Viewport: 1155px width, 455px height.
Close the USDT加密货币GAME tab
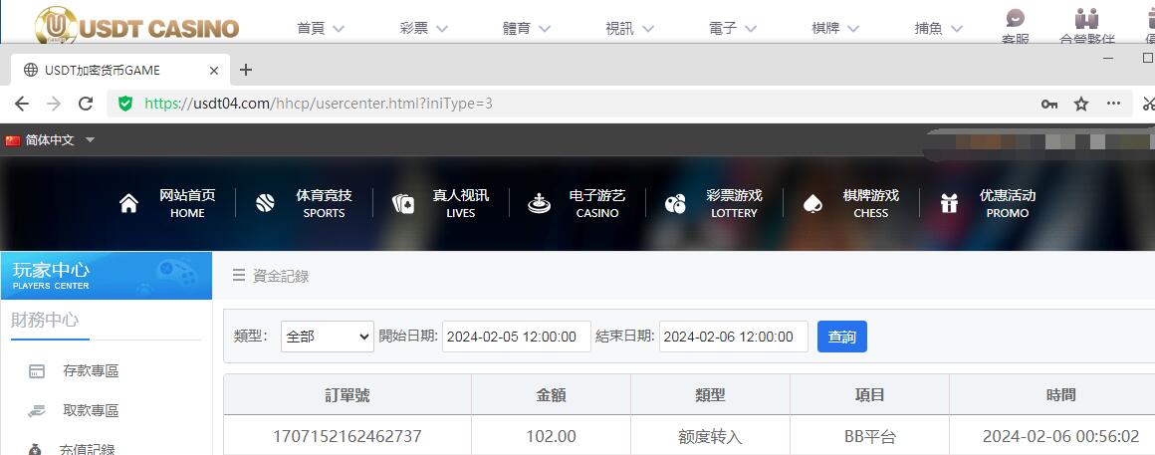coord(214,71)
